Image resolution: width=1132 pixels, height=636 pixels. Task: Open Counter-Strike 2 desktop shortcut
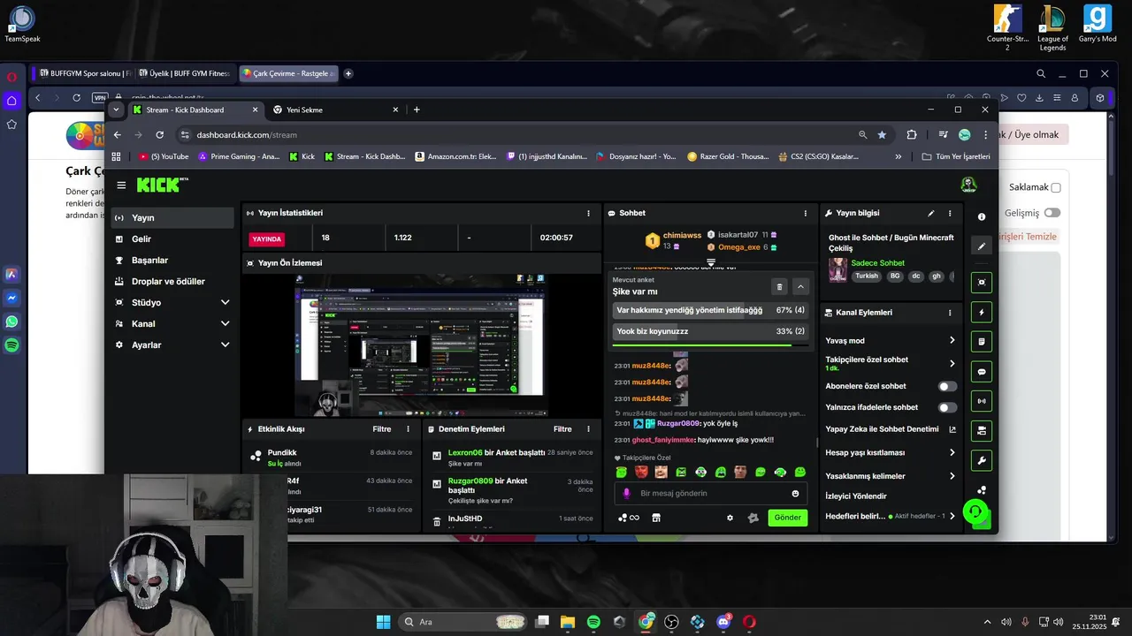coord(1006,27)
